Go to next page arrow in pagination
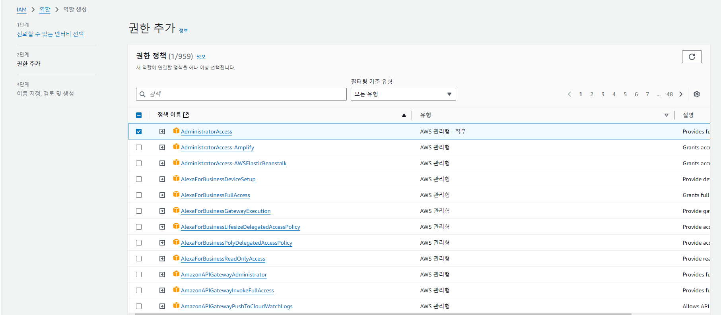721x315 pixels. coord(681,94)
